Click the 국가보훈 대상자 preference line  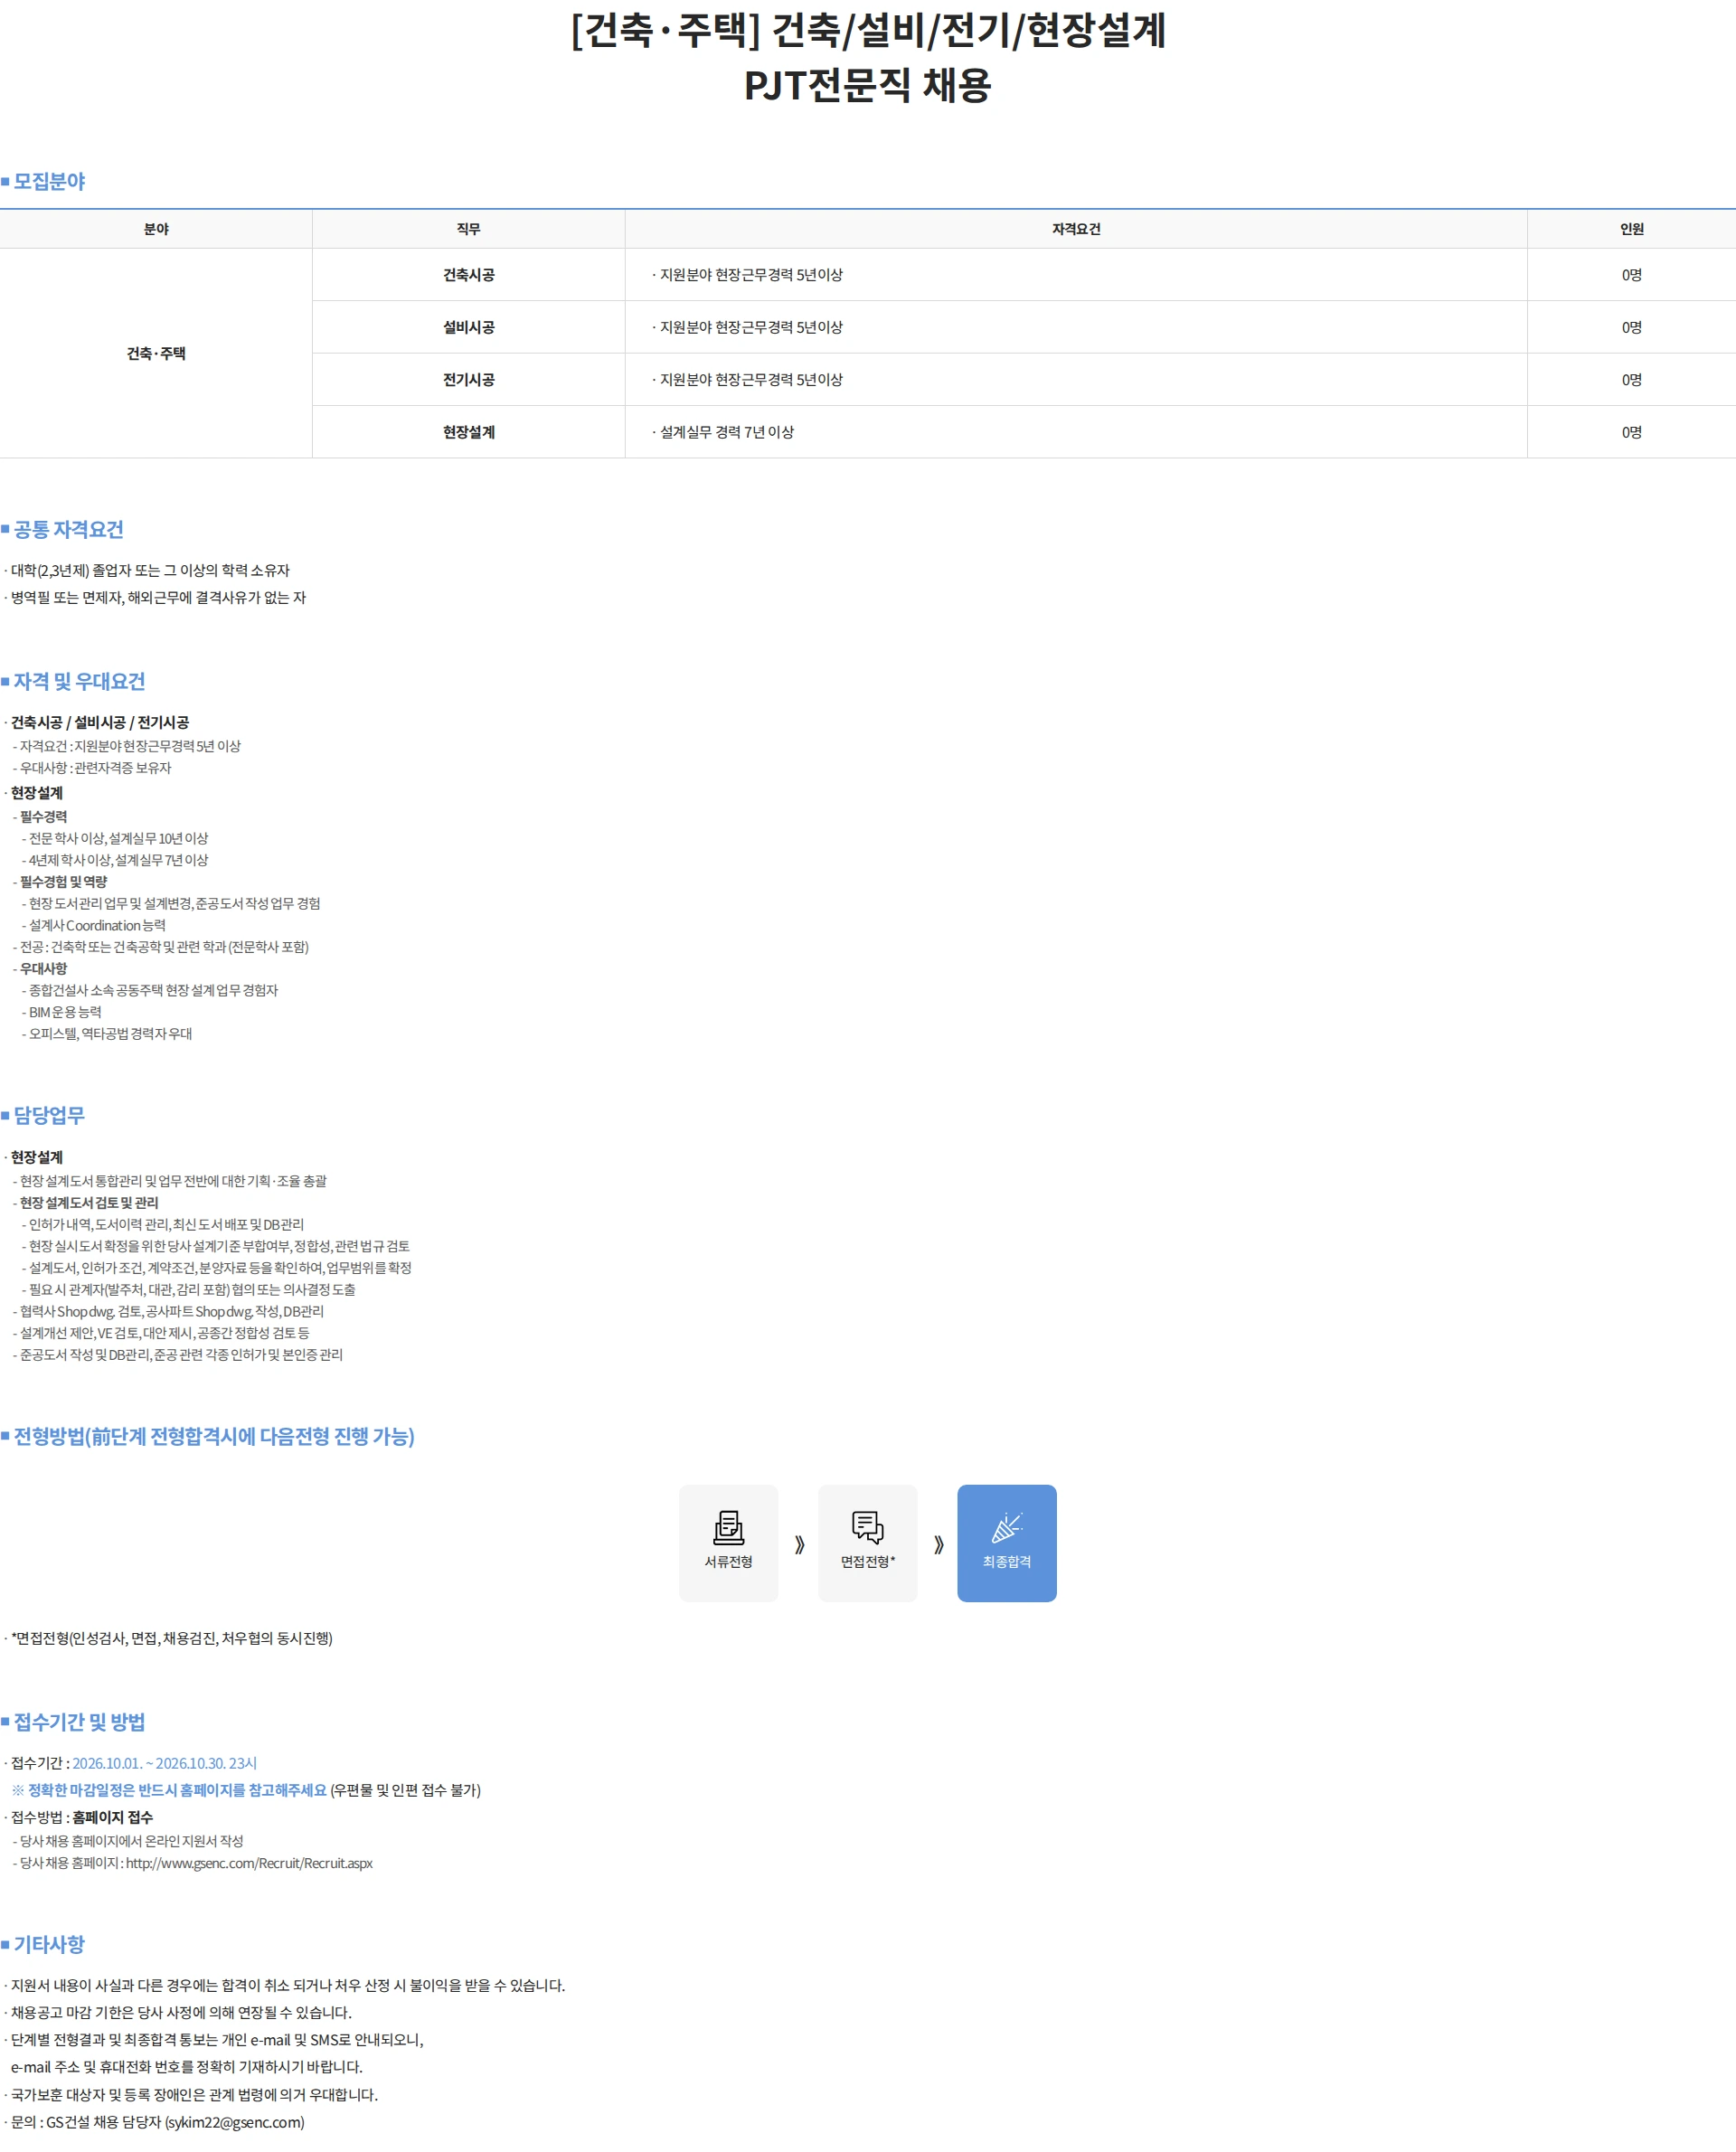194,2094
